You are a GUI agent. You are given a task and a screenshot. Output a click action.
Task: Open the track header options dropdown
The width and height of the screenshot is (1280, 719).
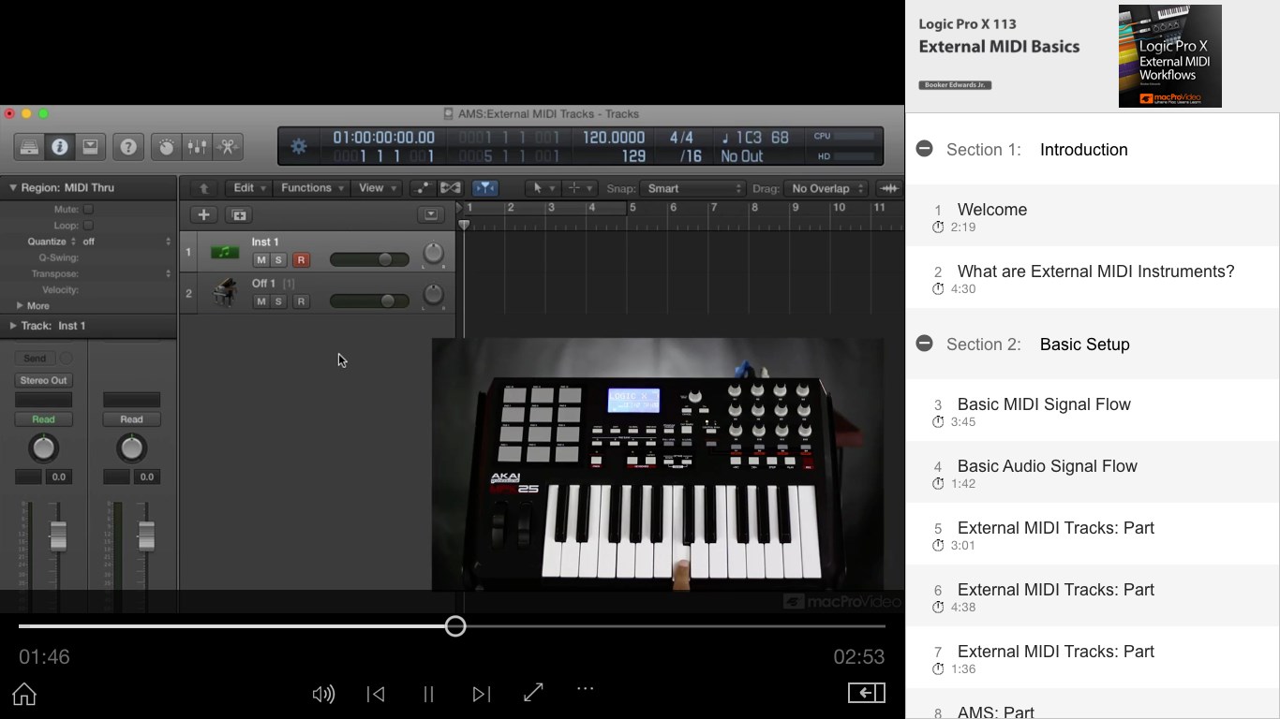tap(431, 214)
